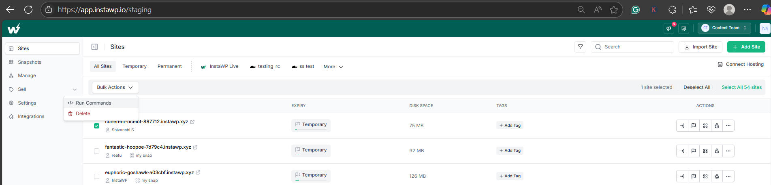Image resolution: width=771 pixels, height=185 pixels.
Task: Check the euphoric-goshawk site checkbox
Action: 96,176
